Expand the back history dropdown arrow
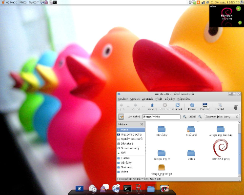Viewport: 244px width, 195px height. tap(128, 107)
